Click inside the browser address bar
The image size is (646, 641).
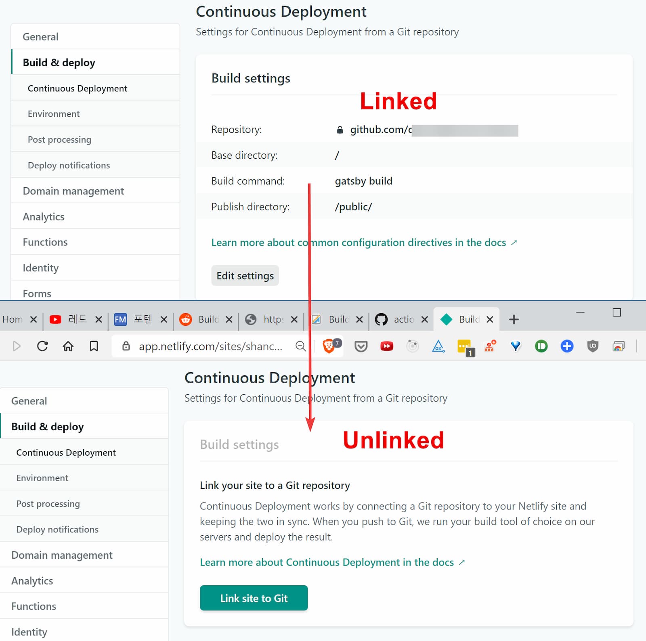pos(210,346)
